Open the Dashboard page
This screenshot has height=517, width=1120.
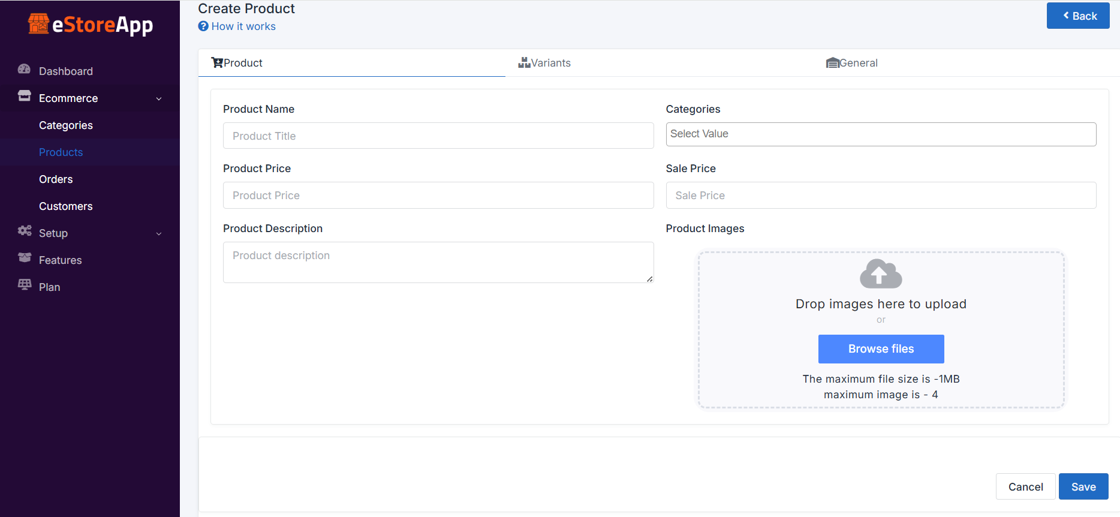[x=66, y=71]
